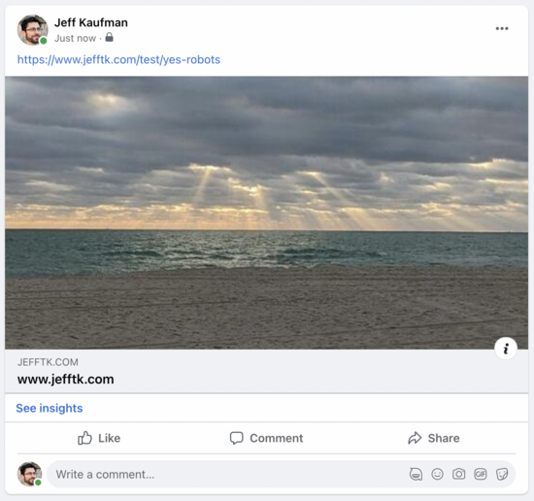Image resolution: width=534 pixels, height=501 pixels.
Task: Click the Comment button
Action: pyautogui.click(x=266, y=438)
